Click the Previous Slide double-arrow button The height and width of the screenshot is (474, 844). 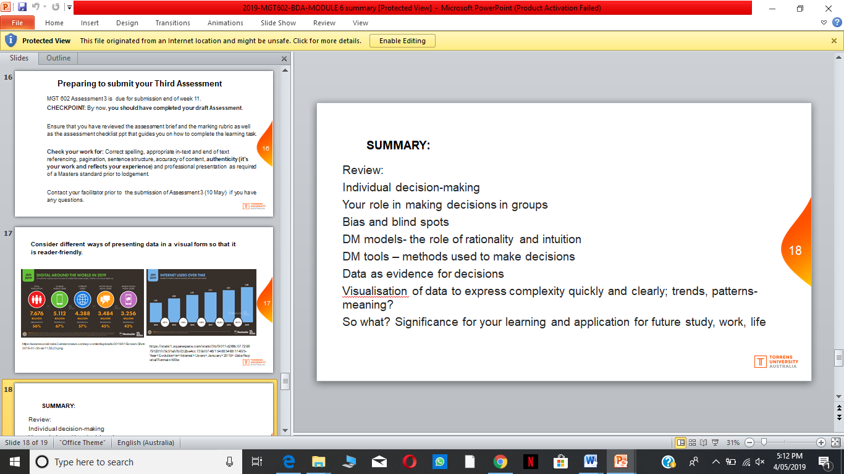coord(838,408)
